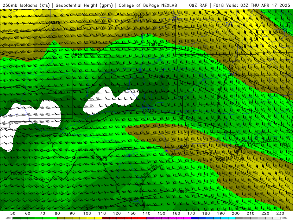Click the dark blue swatch right of 170 tick

point(195,218)
